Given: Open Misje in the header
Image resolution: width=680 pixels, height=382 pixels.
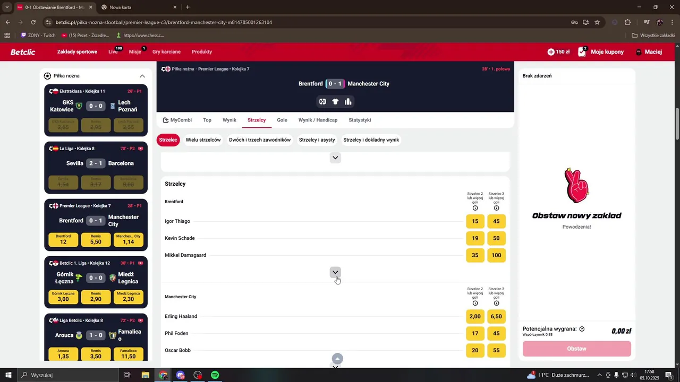Looking at the screenshot, I should (135, 52).
